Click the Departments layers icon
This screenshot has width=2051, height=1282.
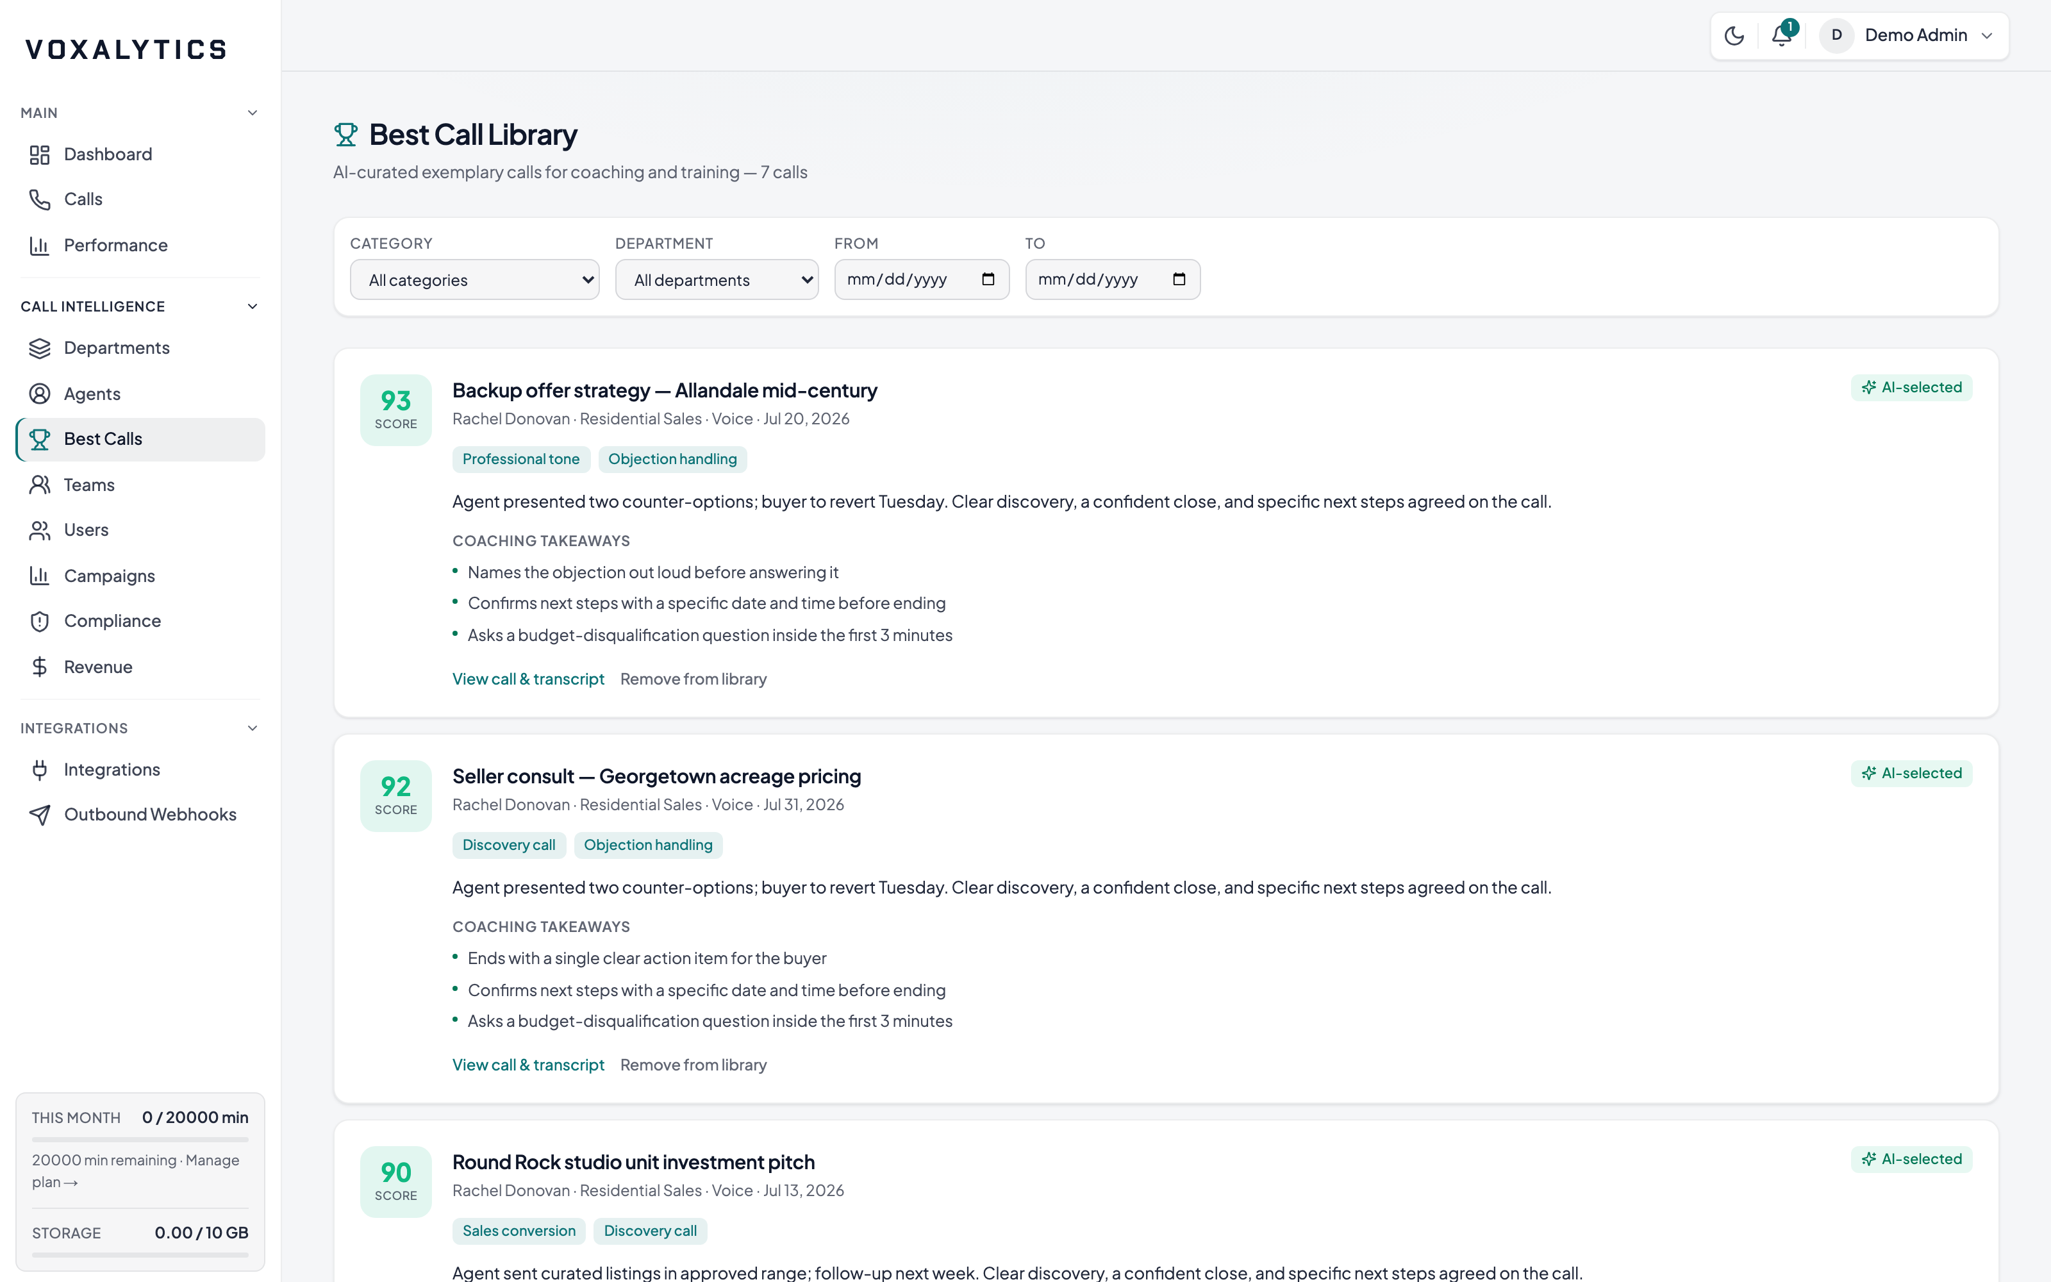[x=40, y=349]
